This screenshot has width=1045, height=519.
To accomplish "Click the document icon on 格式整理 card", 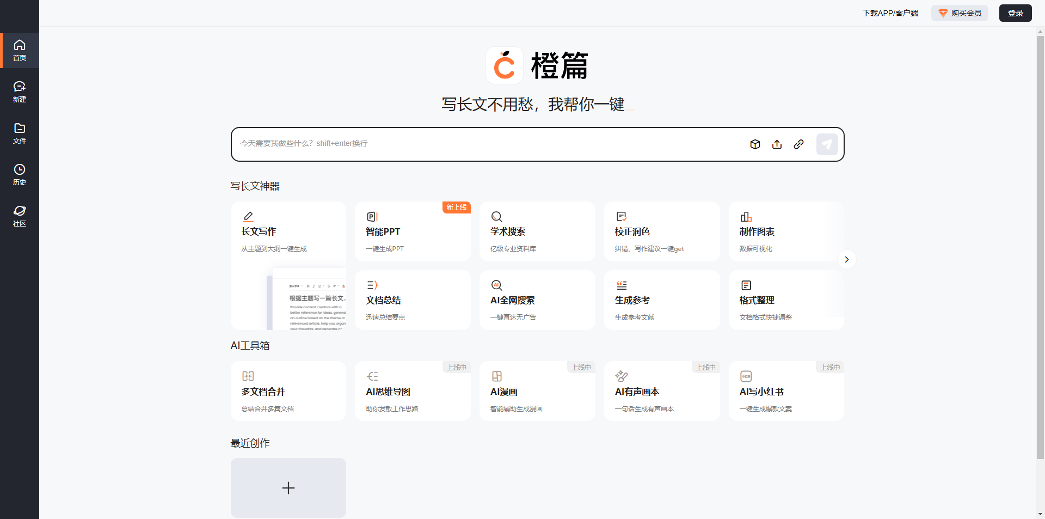I will [746, 285].
